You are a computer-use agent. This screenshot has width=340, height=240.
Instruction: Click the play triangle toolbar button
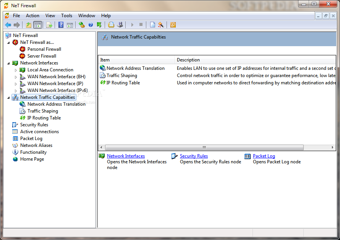pos(132,25)
